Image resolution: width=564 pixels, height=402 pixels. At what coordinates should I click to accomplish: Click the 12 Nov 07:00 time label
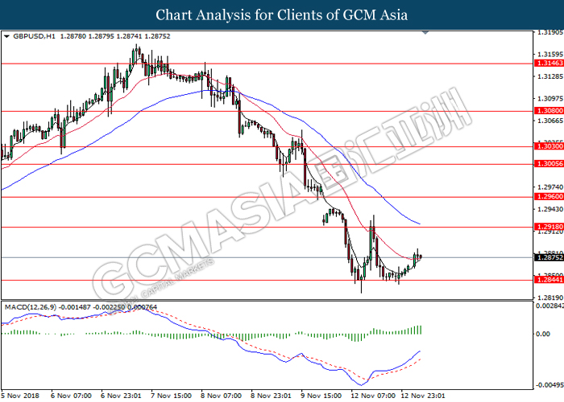[373, 396]
